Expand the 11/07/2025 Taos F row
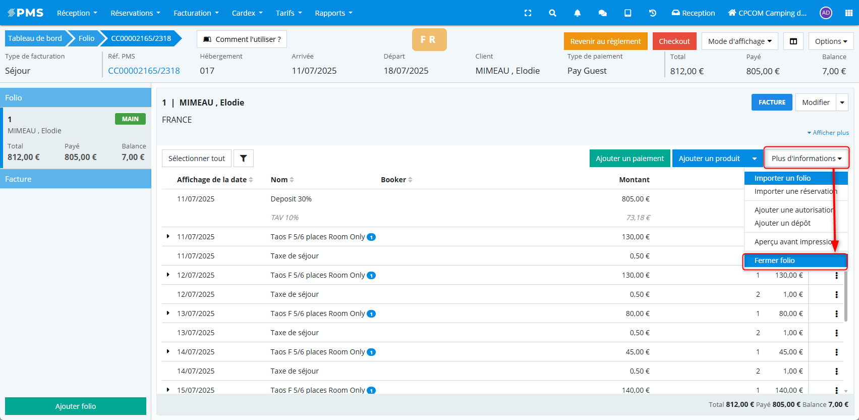 point(168,236)
